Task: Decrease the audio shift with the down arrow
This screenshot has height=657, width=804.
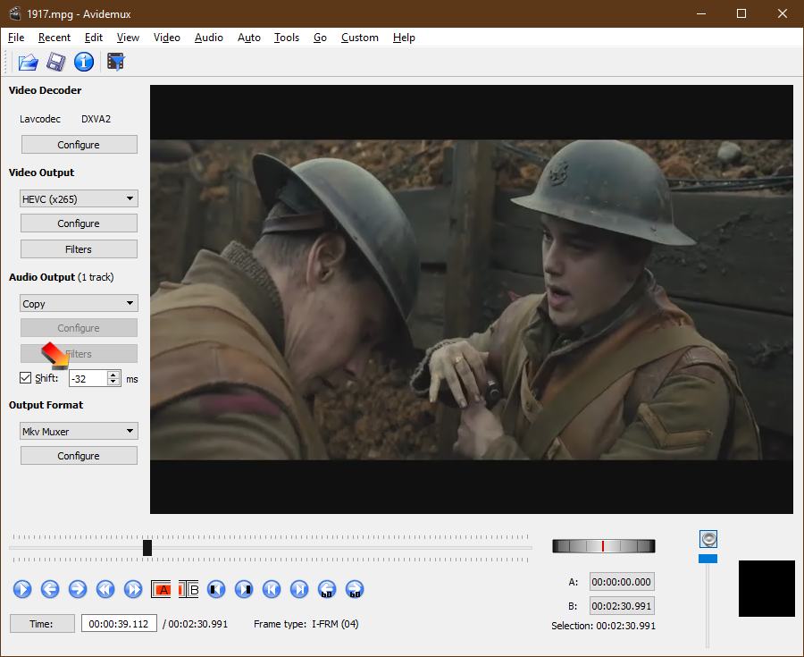Action: tap(113, 383)
